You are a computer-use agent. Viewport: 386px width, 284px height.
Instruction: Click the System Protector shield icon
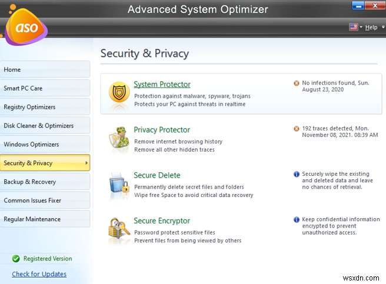[119, 93]
